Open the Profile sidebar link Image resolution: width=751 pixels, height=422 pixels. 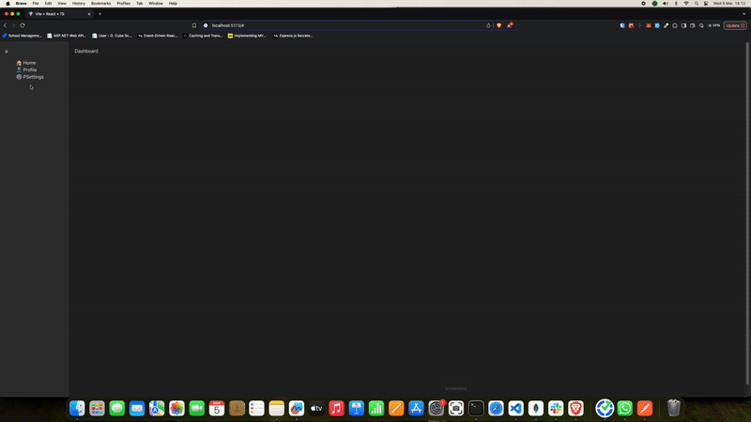pyautogui.click(x=26, y=69)
